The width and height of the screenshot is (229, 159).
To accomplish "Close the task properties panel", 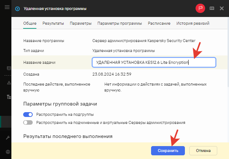I will (x=222, y=8).
